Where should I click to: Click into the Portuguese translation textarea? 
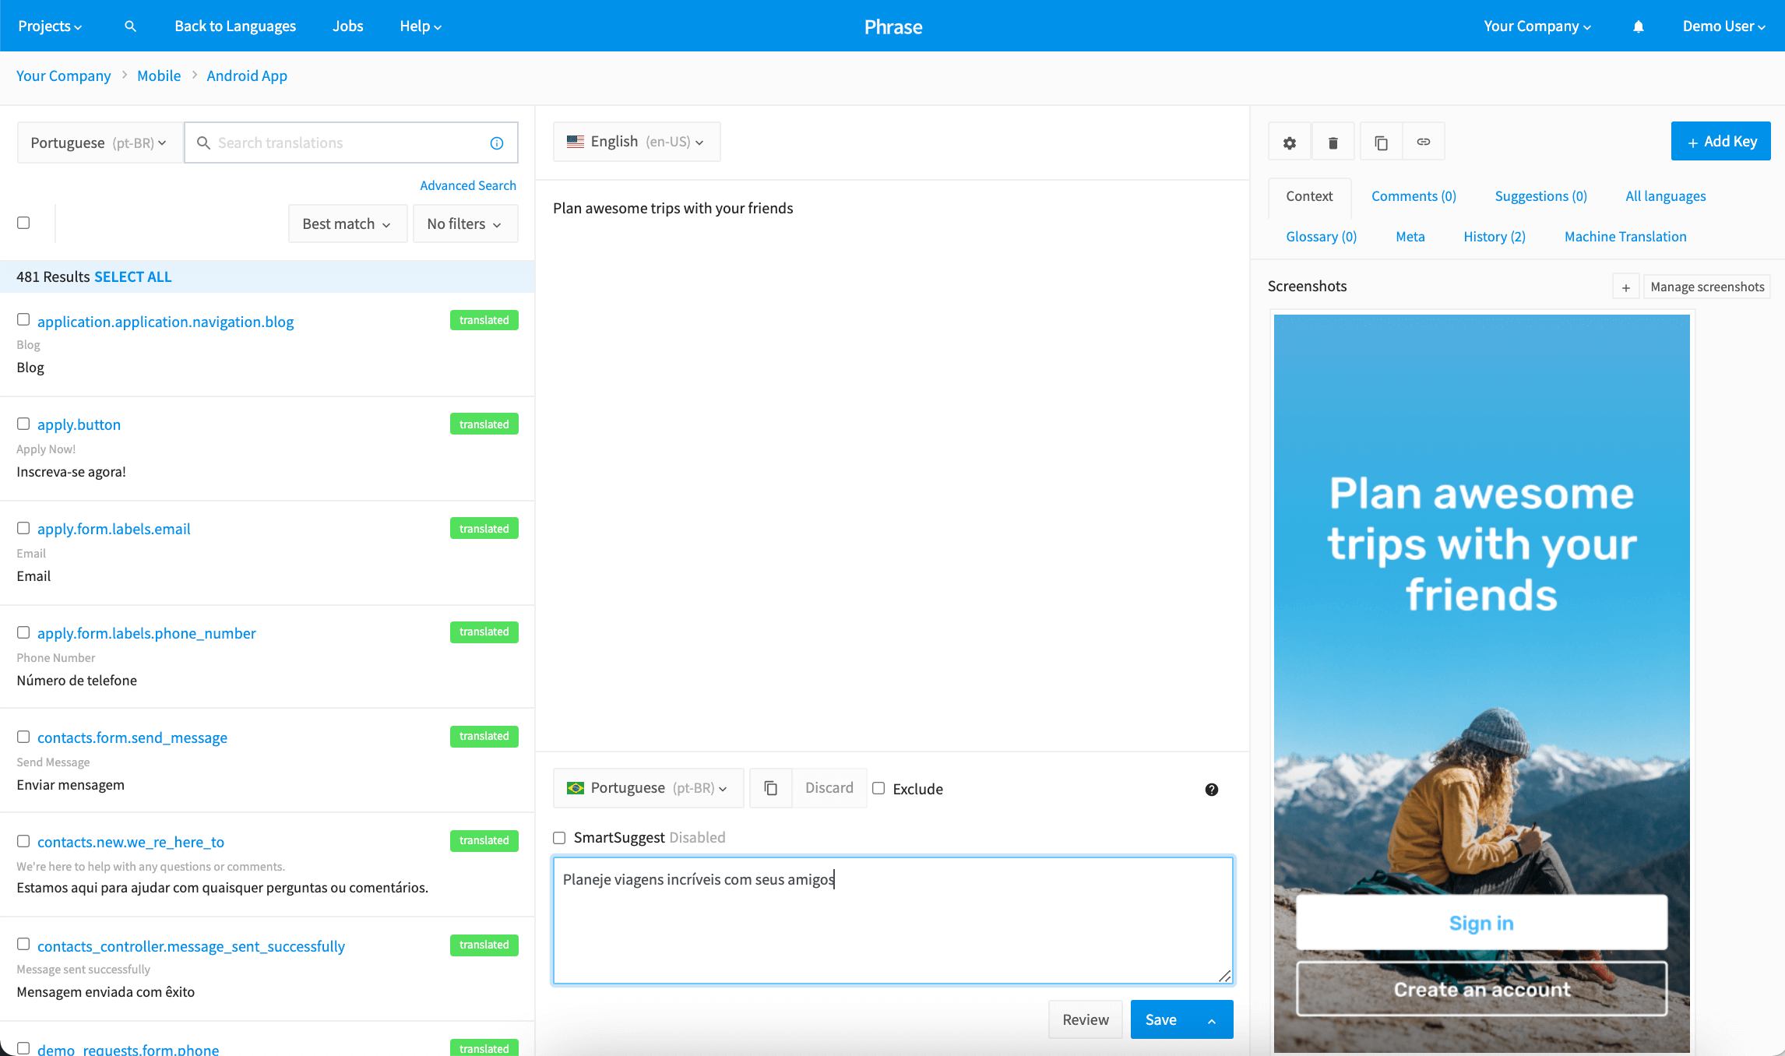pos(892,920)
